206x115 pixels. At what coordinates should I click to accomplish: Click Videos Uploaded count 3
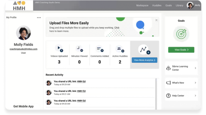pos(59,62)
